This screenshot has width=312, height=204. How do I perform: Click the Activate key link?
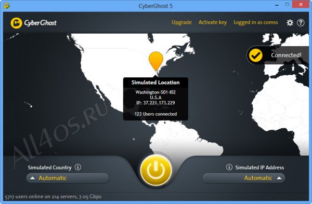tap(213, 22)
